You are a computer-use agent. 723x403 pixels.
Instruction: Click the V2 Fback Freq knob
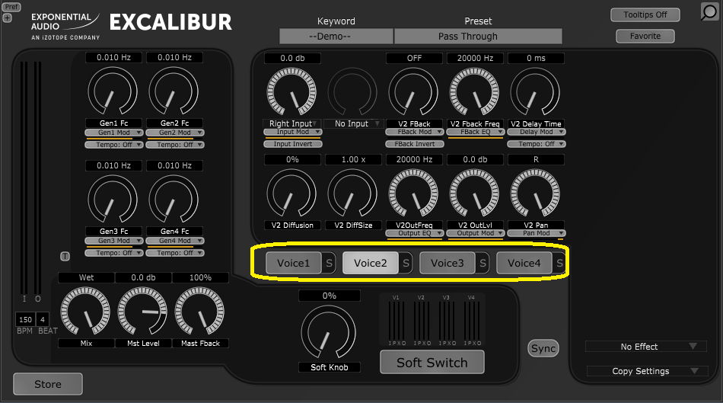click(x=474, y=92)
